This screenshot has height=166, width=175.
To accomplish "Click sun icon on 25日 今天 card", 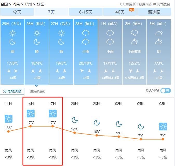I will click(12, 33).
